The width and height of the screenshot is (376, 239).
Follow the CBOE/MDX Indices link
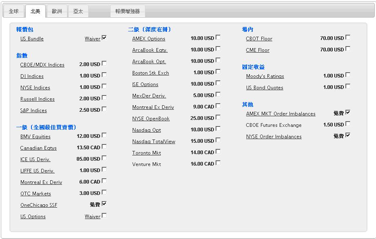42,65
